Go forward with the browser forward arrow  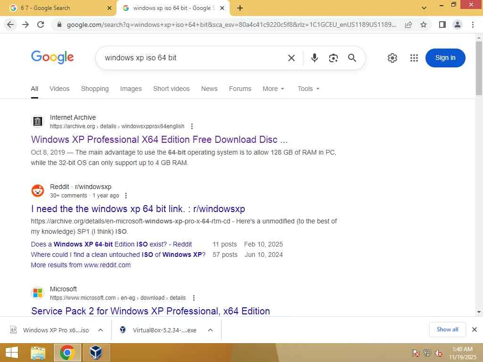point(25,25)
